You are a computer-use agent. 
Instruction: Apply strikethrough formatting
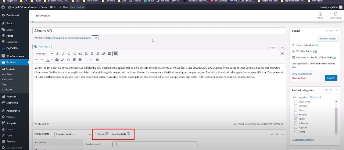click(x=36, y=60)
